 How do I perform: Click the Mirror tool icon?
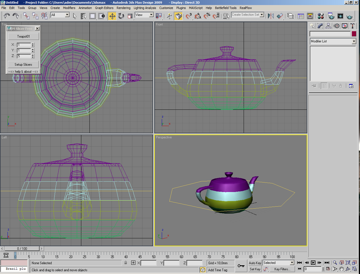[x=271, y=16]
